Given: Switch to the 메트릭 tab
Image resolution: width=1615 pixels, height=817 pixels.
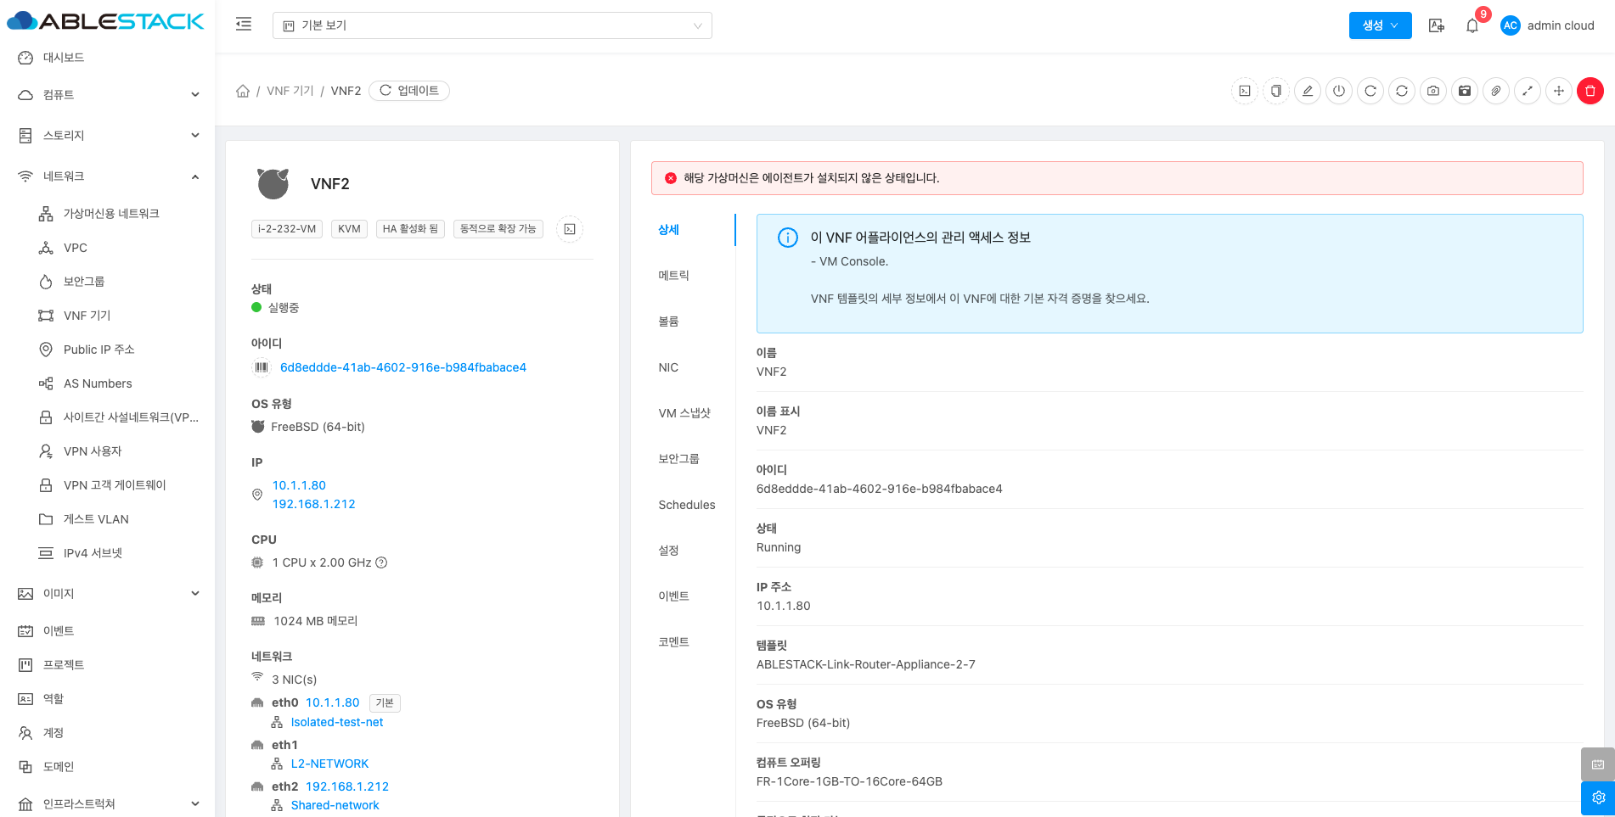Looking at the screenshot, I should (673, 276).
